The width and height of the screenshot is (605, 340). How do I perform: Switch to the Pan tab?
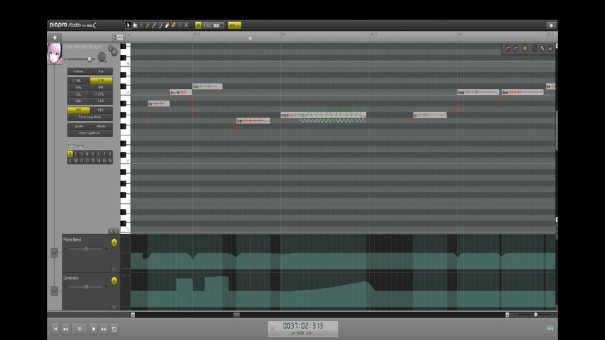(101, 71)
